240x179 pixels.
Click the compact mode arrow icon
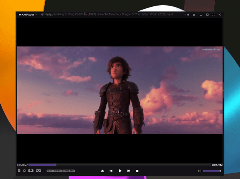tap(194, 15)
